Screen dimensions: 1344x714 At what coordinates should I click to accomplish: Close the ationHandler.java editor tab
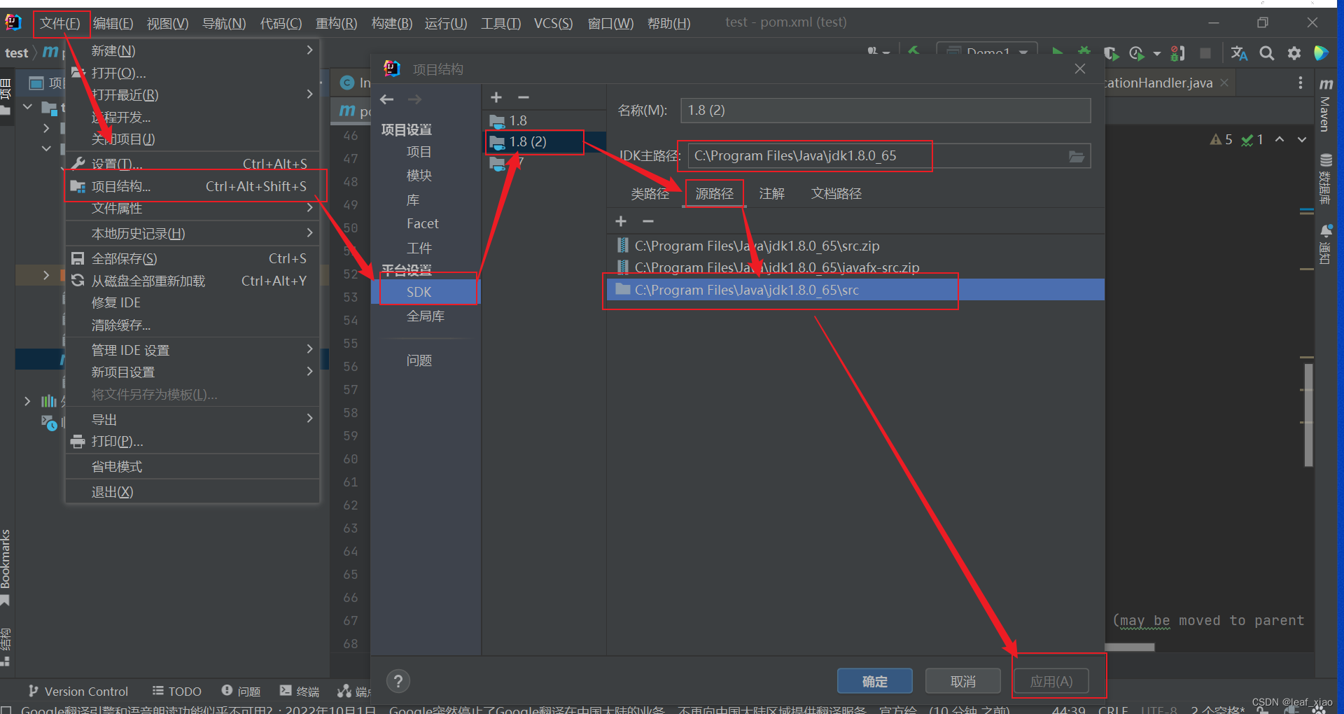click(1224, 83)
